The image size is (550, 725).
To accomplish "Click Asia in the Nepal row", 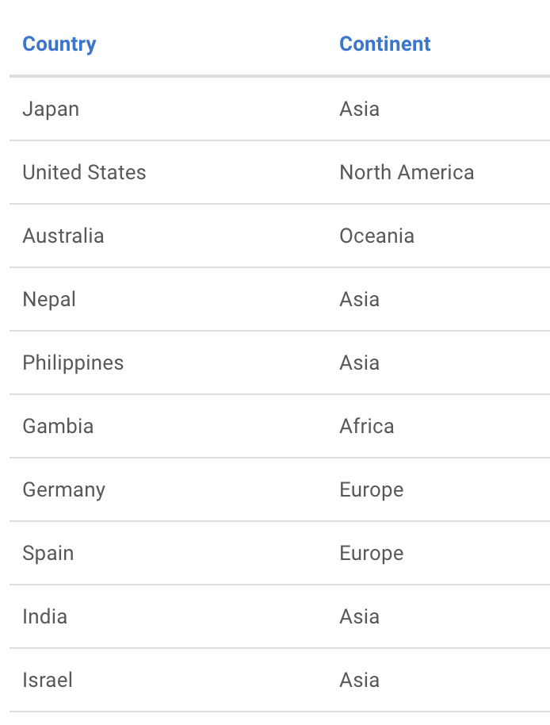I will [x=360, y=299].
